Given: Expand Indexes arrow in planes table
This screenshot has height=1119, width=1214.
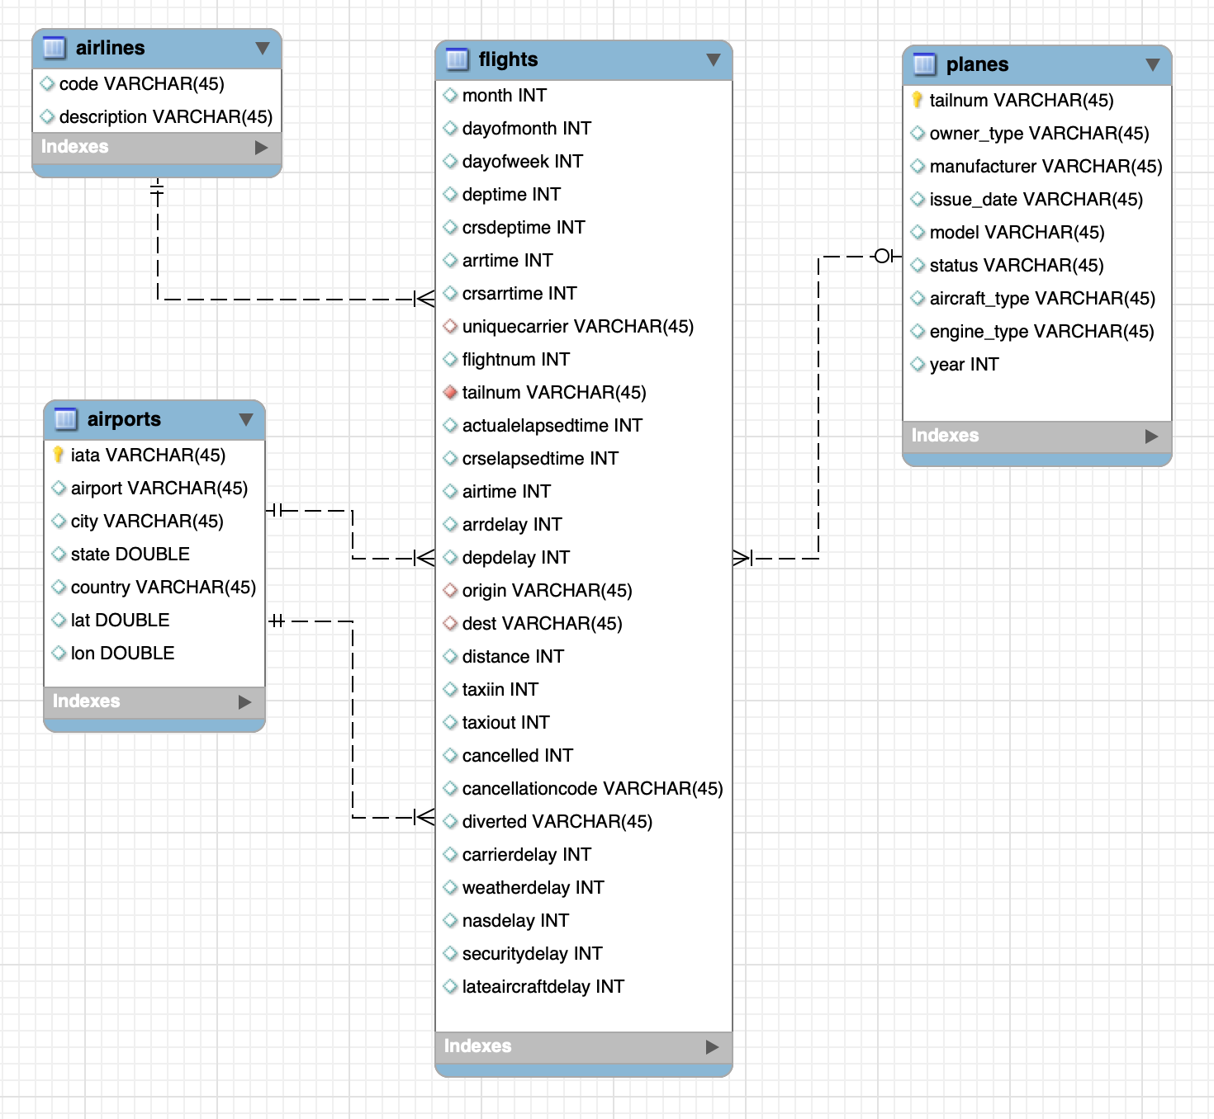Looking at the screenshot, I should tap(1152, 437).
